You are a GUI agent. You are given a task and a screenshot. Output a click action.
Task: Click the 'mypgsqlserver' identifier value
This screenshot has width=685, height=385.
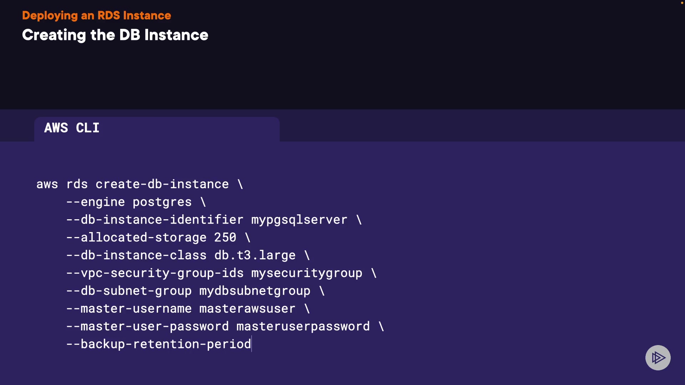[299, 220]
